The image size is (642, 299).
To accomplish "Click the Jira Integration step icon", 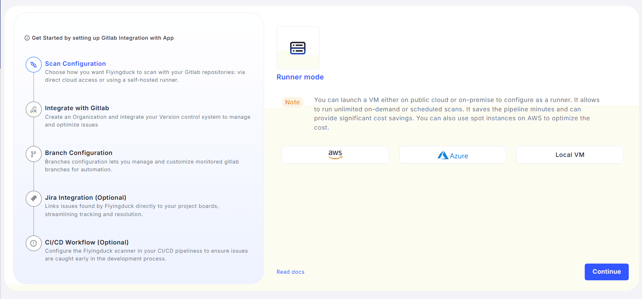I will 34,199.
